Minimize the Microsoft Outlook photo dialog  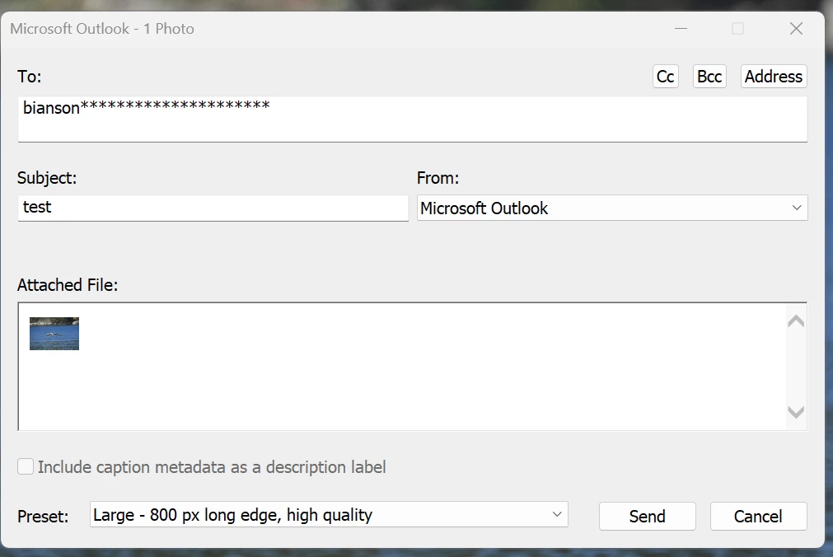[x=681, y=29]
